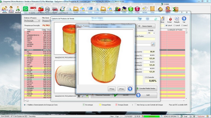Click magnifier icon next to second image path

tap(83, 96)
